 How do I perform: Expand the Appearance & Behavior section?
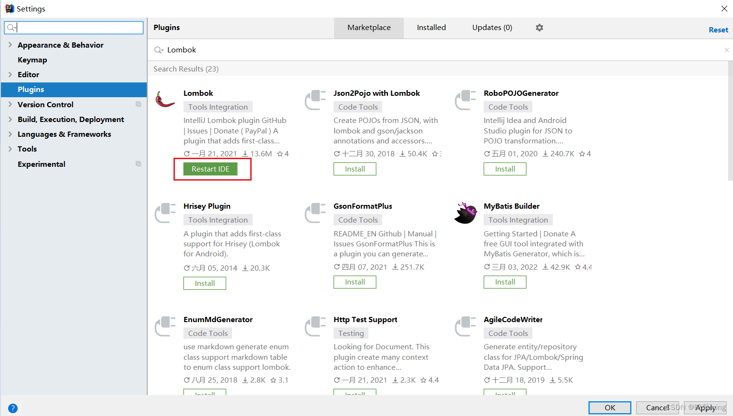[x=10, y=45]
